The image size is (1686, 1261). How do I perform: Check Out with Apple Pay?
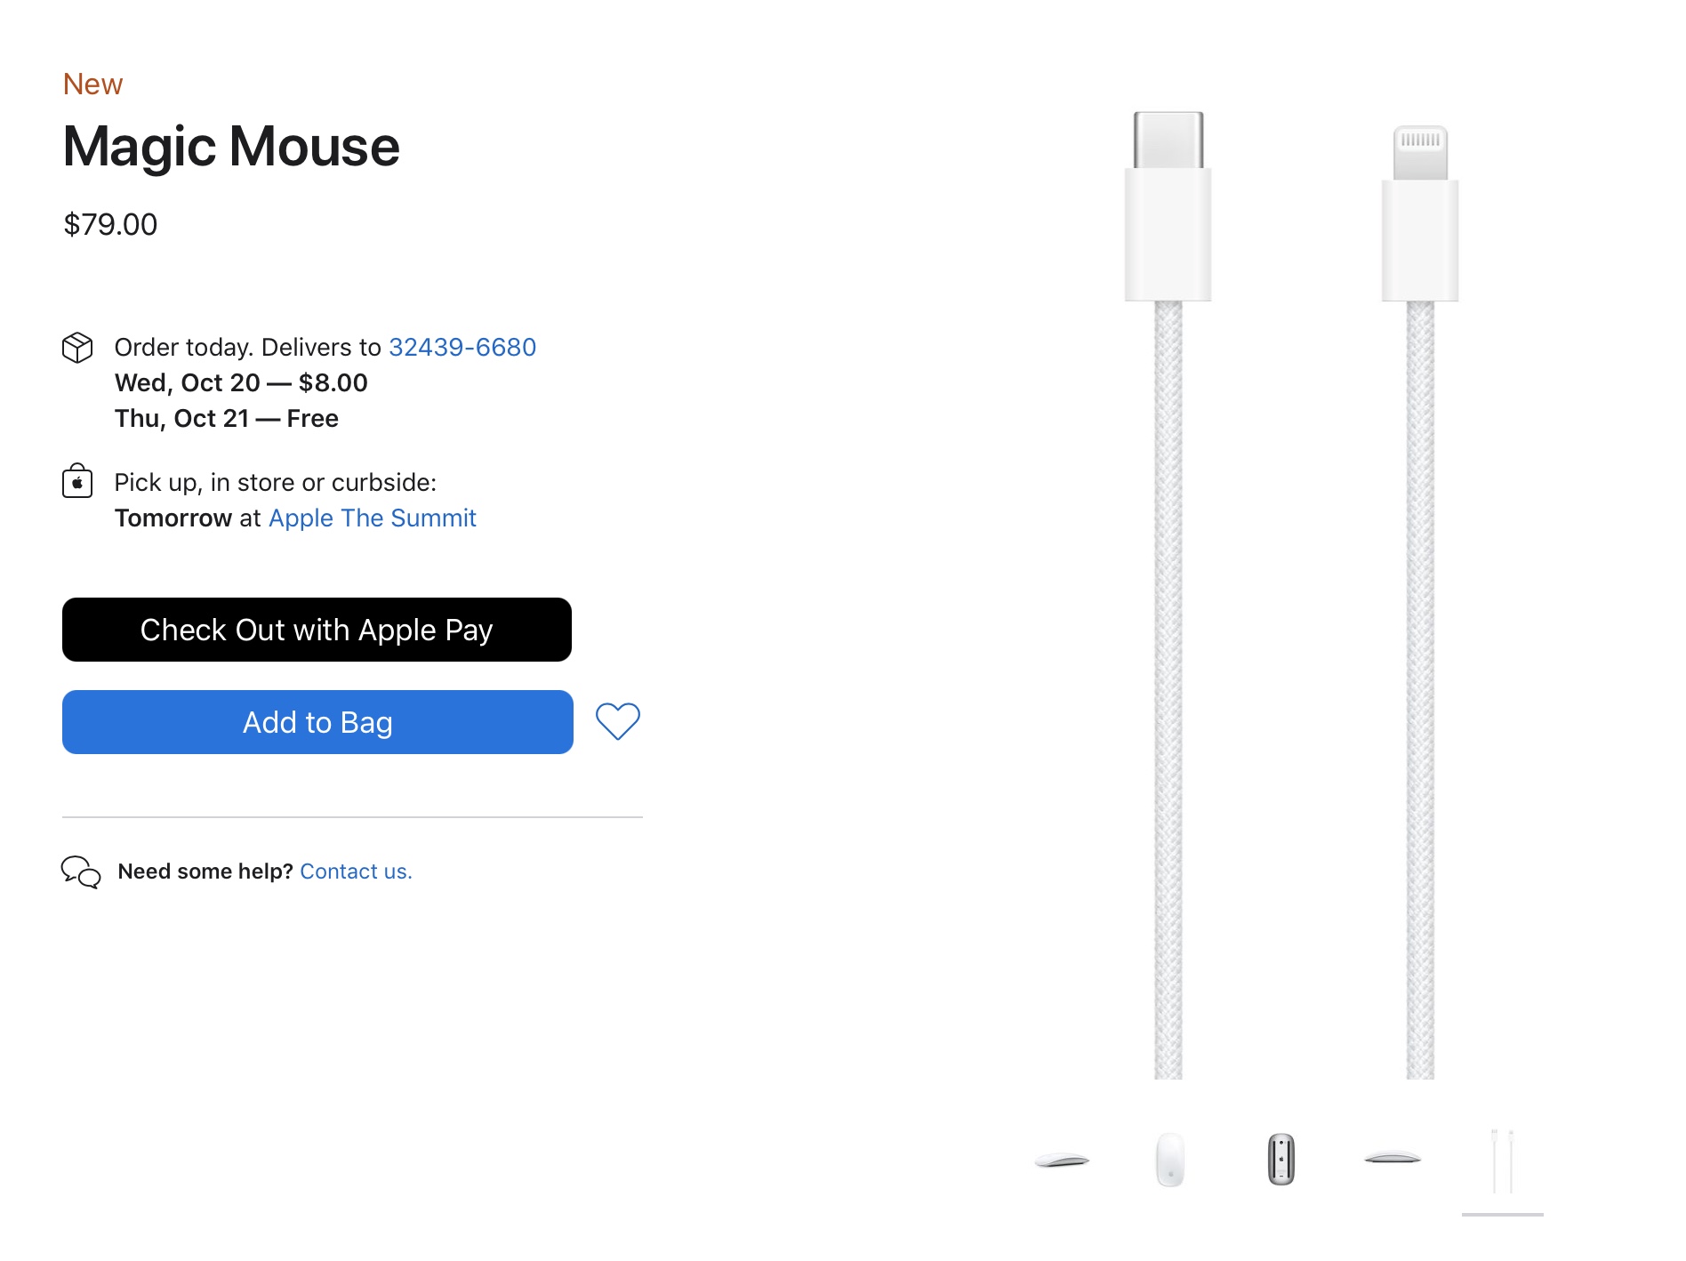point(317,630)
